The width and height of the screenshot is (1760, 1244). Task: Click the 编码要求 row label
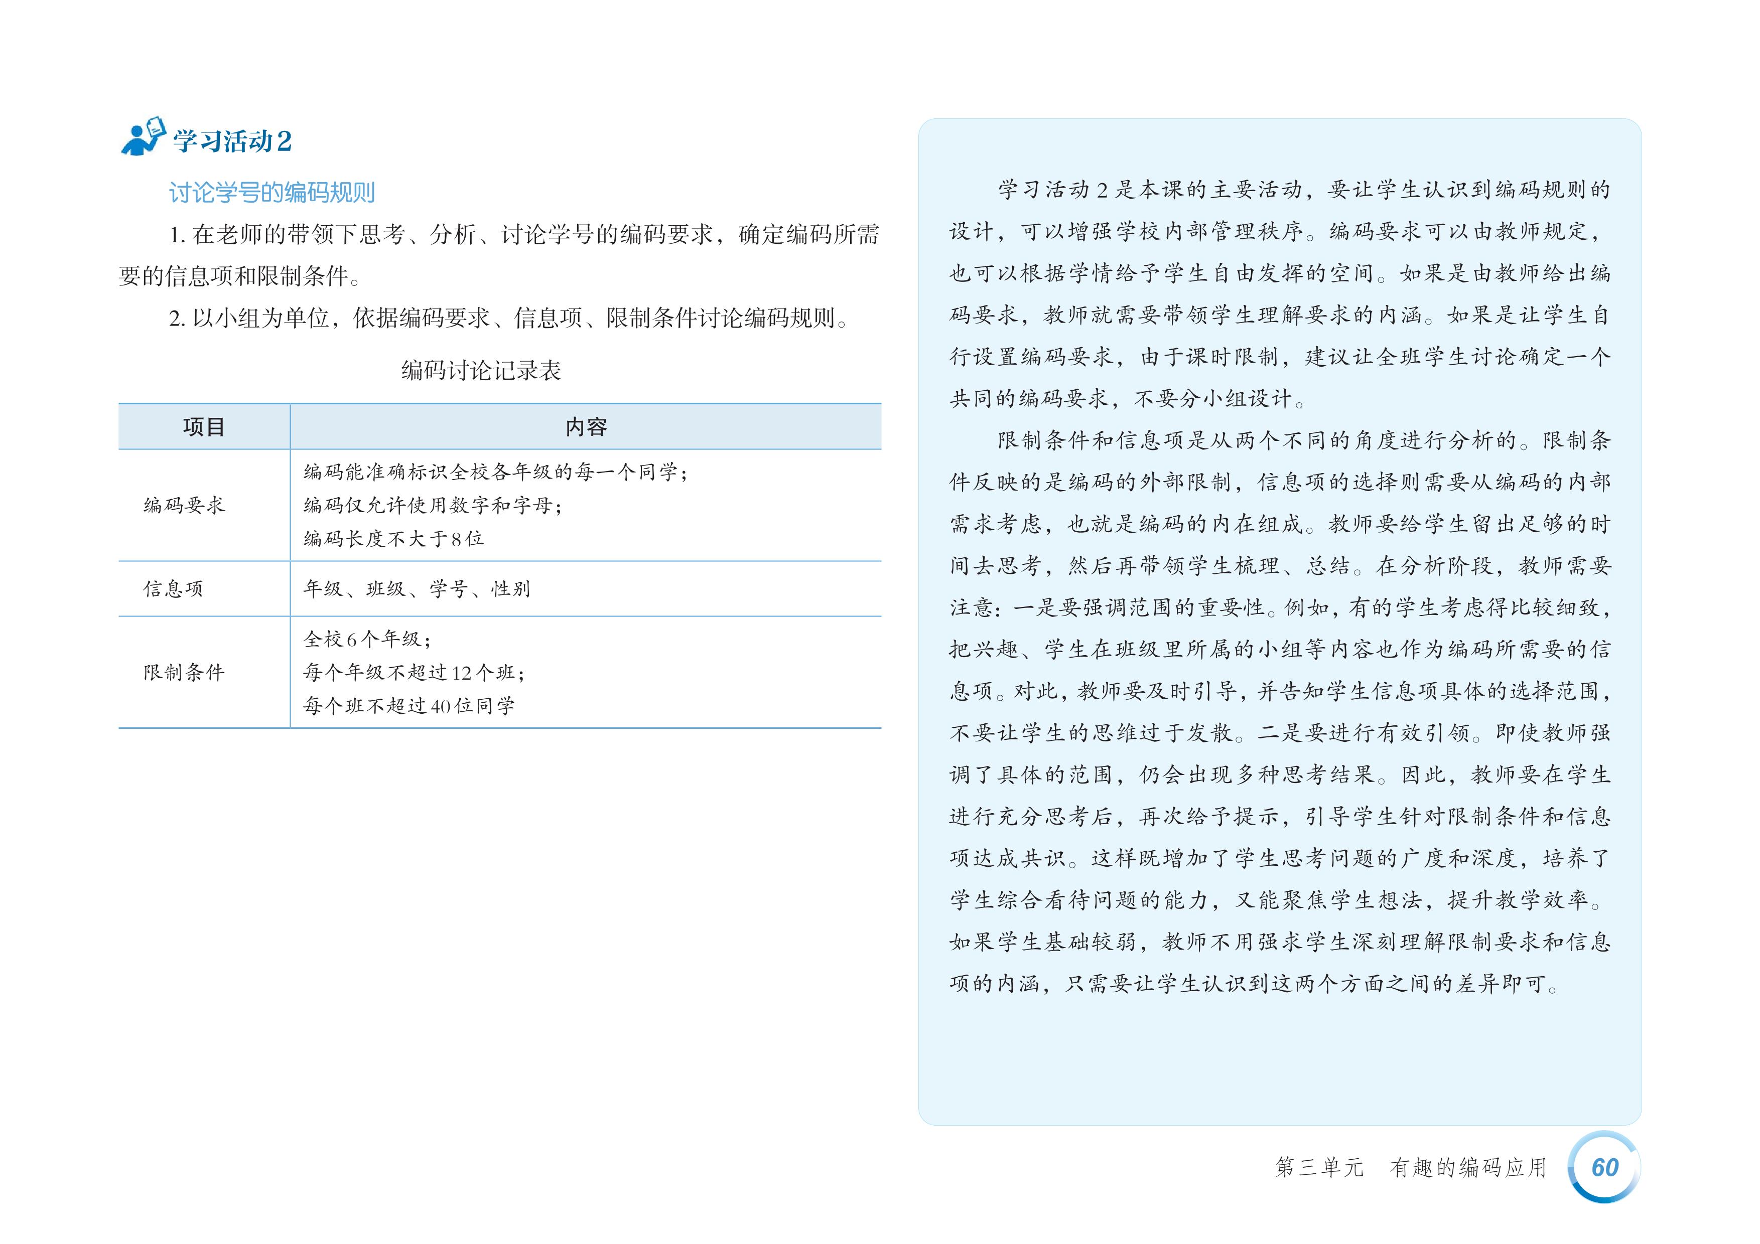pos(184,505)
